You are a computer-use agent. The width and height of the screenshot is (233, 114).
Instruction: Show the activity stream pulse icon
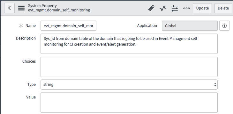[x=163, y=8]
